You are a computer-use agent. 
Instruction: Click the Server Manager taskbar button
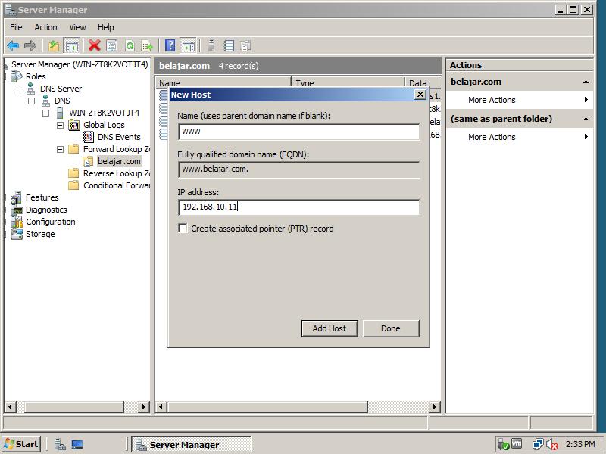[192, 445]
